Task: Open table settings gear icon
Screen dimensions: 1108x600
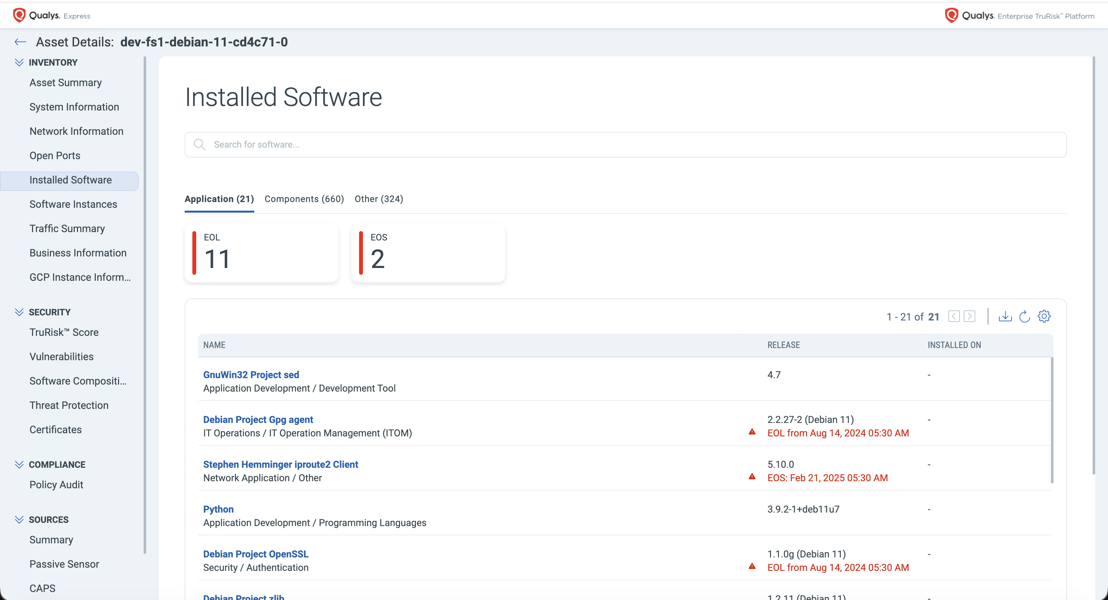Action: tap(1044, 317)
